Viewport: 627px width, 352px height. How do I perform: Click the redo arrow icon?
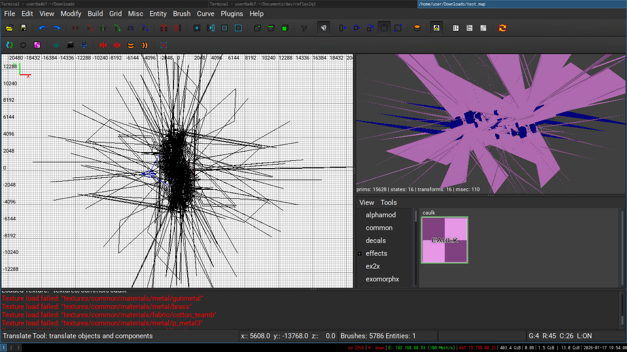(x=56, y=28)
